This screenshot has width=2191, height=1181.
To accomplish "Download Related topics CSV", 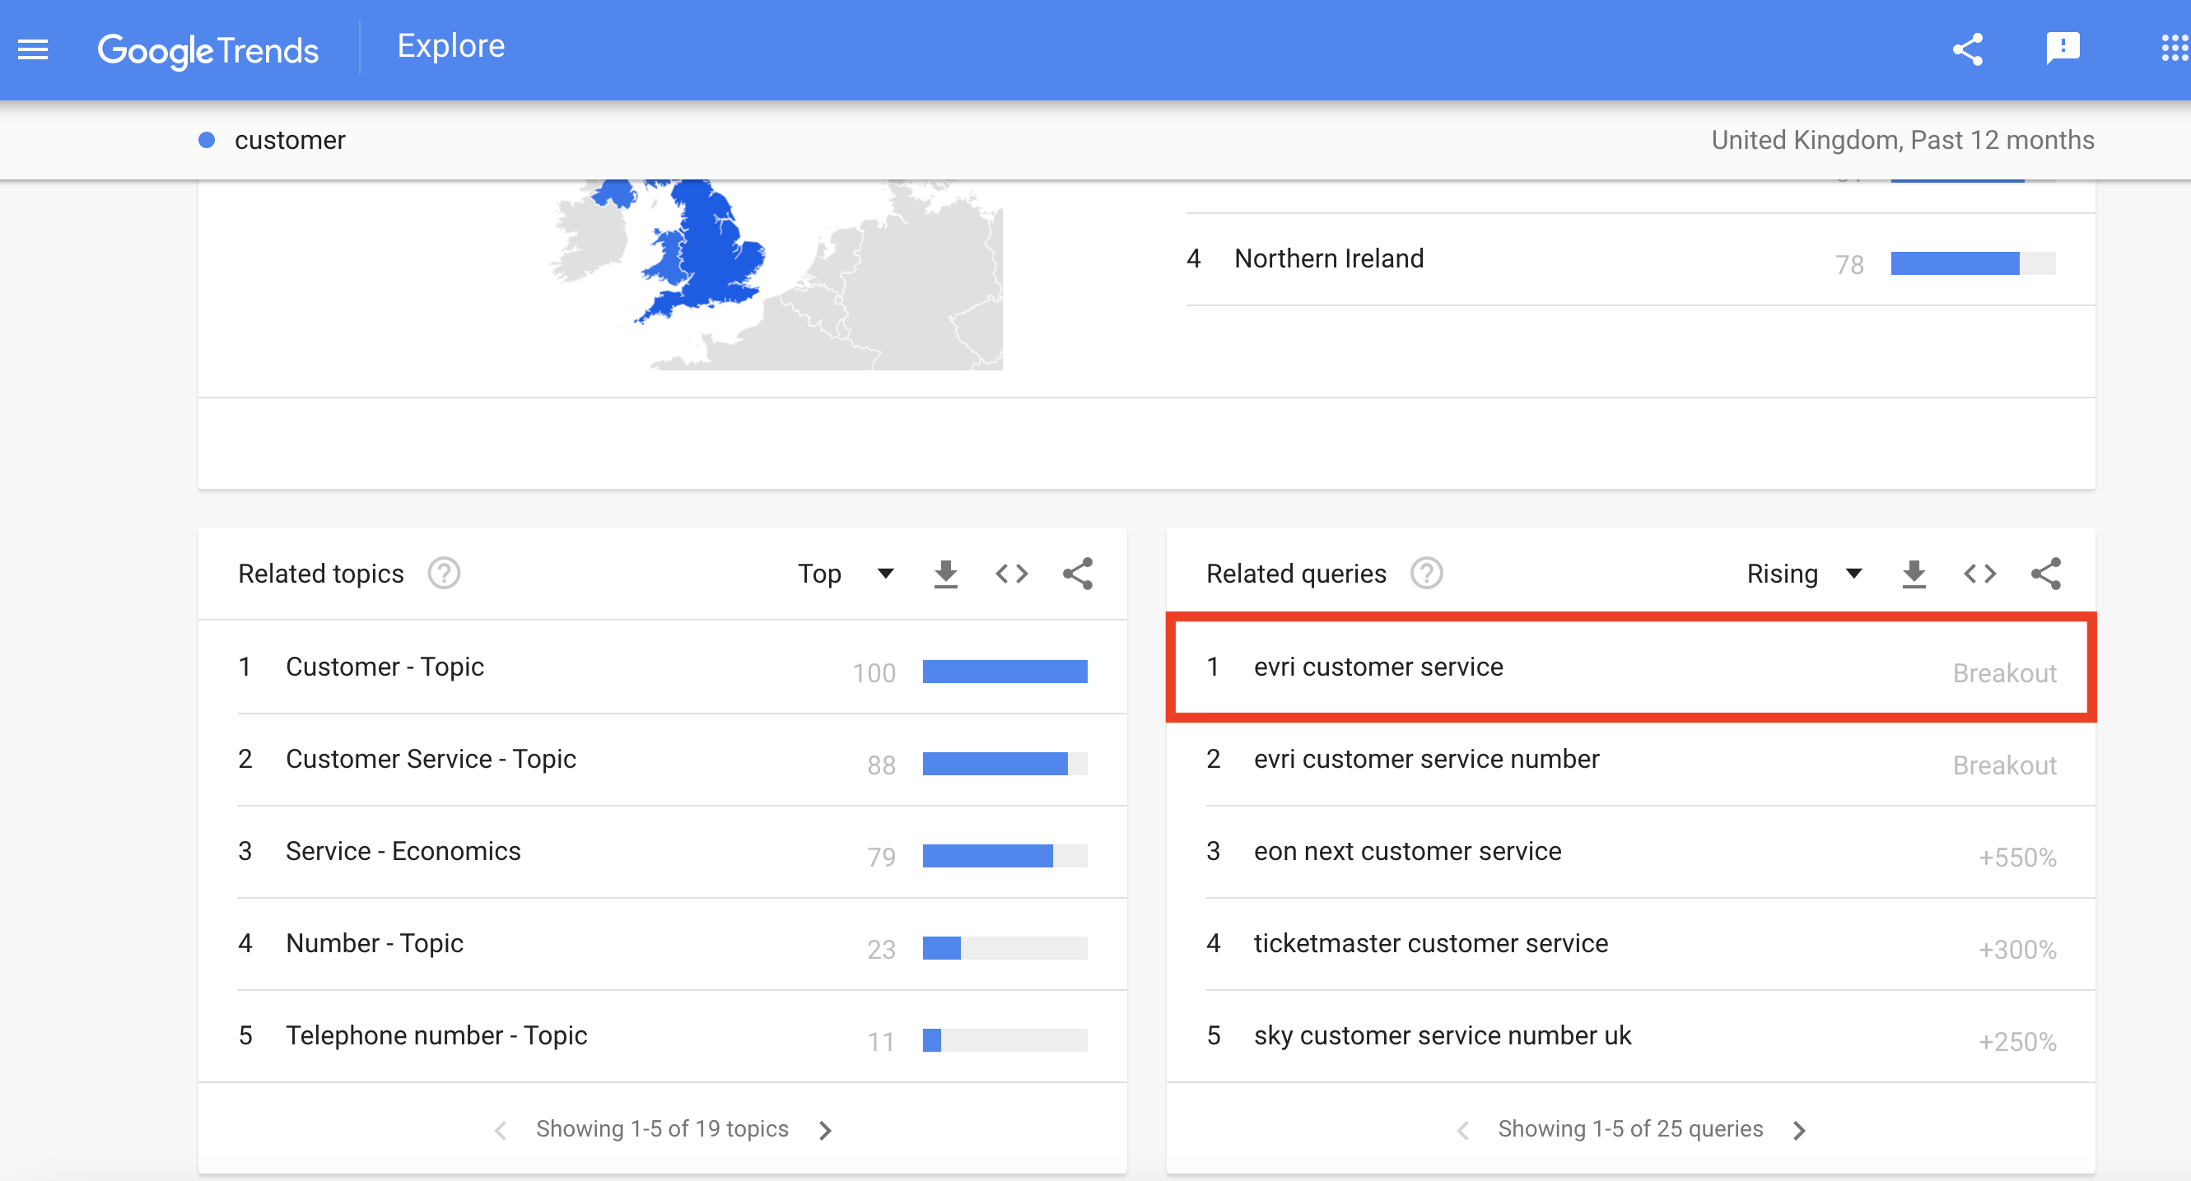I will point(946,574).
